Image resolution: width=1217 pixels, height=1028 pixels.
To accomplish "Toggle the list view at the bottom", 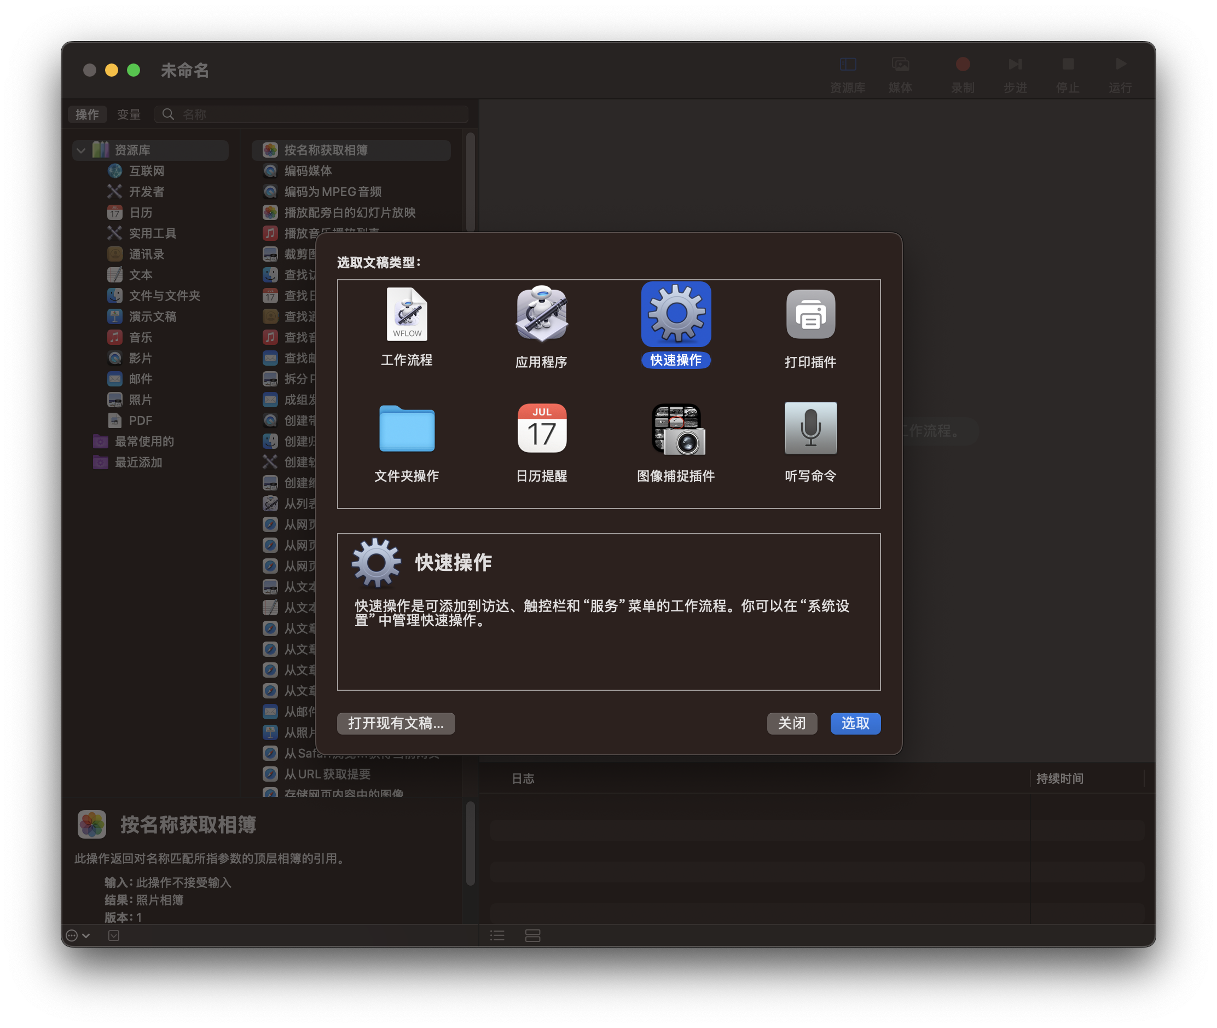I will (497, 935).
